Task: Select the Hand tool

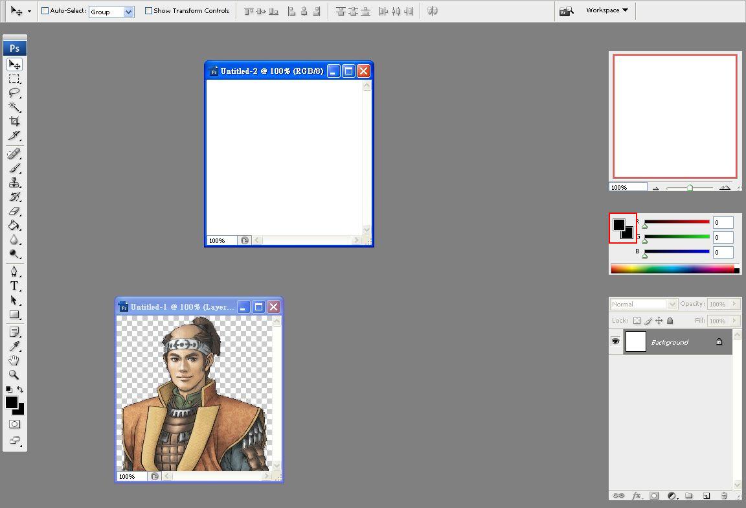Action: click(14, 360)
